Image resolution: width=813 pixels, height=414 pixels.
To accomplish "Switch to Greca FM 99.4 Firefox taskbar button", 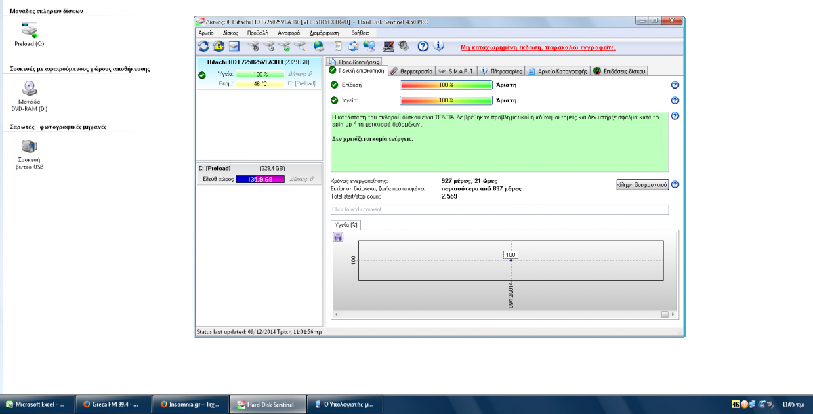I will click(x=112, y=404).
